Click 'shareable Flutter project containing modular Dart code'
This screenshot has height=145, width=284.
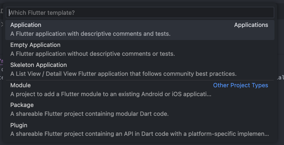pyautogui.click(x=89, y=114)
